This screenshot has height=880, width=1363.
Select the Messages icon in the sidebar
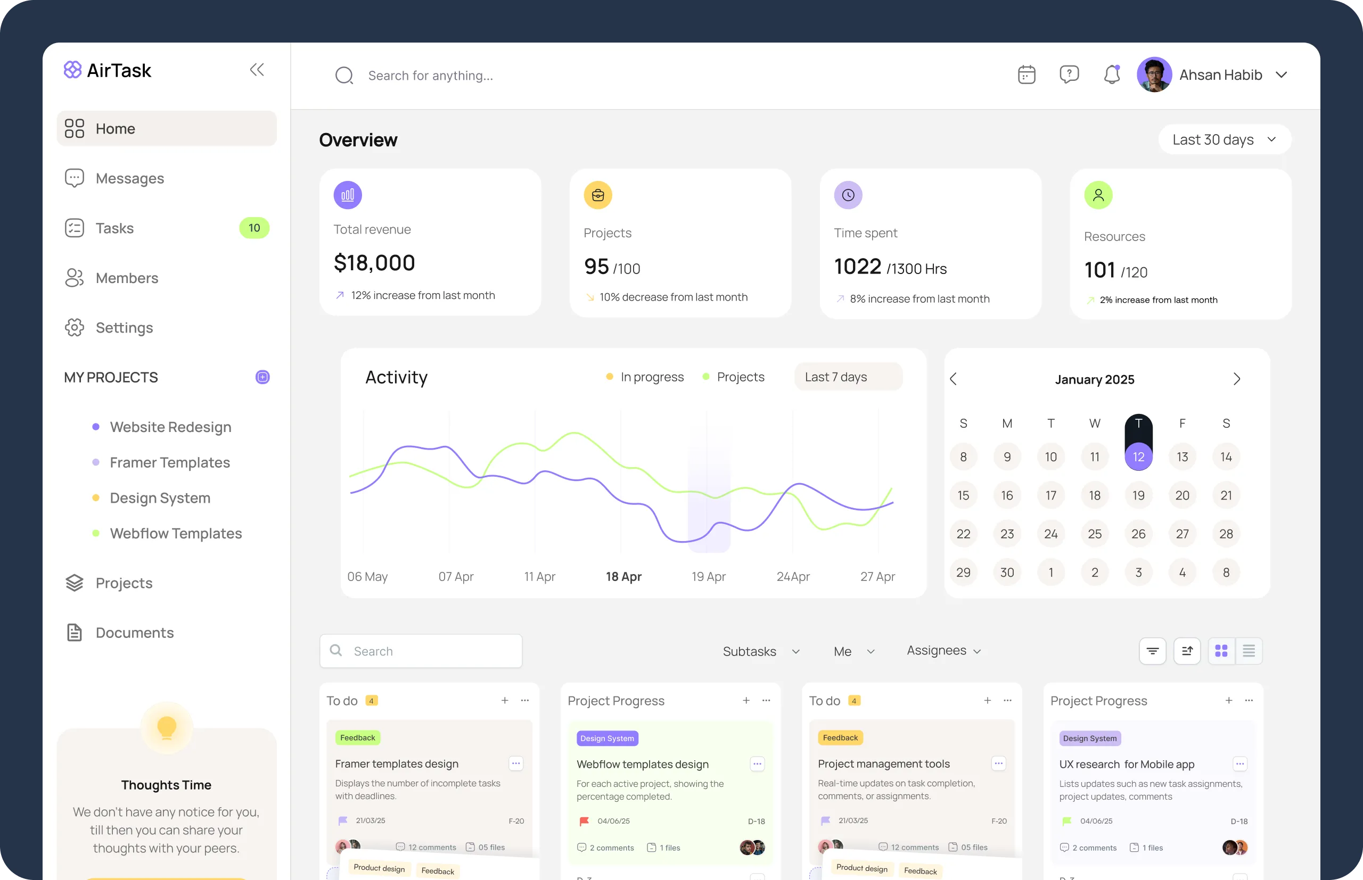click(75, 178)
